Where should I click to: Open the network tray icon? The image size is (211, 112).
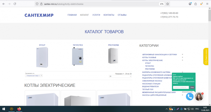click(189, 109)
